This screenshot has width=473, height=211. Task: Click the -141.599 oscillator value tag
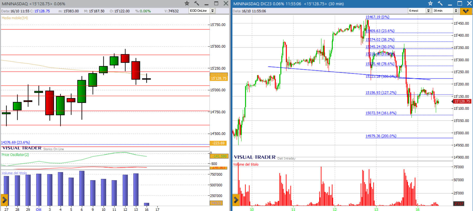tap(219, 156)
